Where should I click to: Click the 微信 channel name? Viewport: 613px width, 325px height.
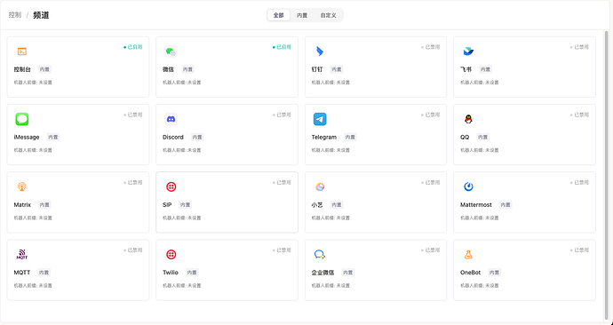(x=168, y=69)
